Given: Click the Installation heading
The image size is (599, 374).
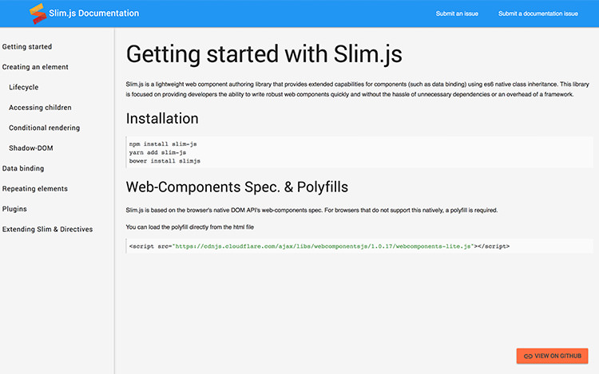Looking at the screenshot, I should tap(162, 119).
